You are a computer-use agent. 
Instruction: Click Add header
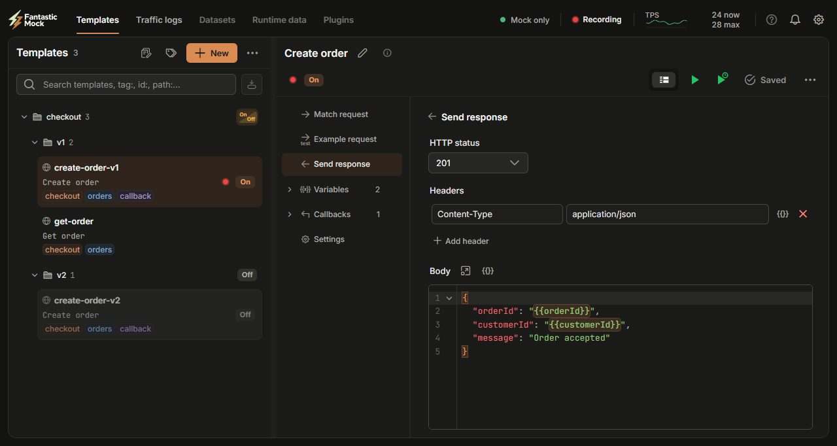point(461,241)
